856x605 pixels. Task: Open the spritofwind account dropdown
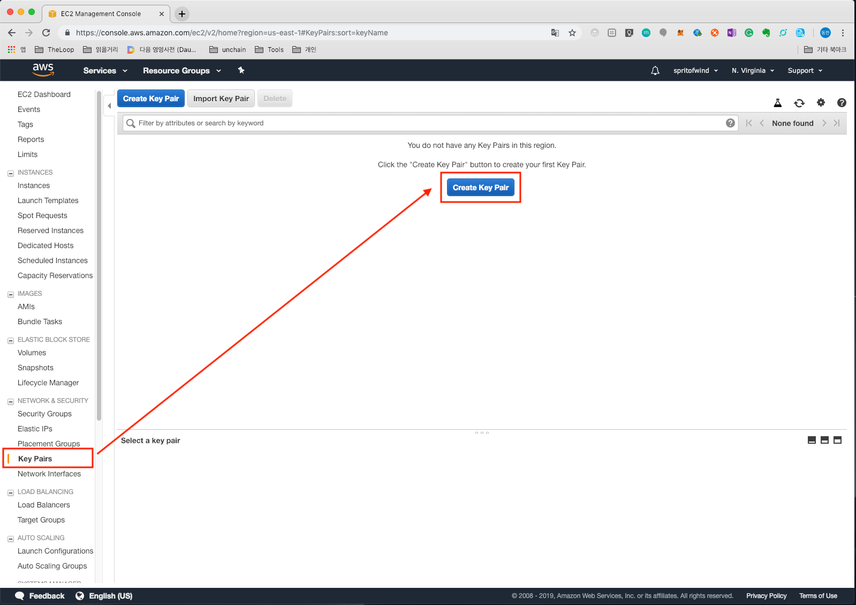[696, 71]
